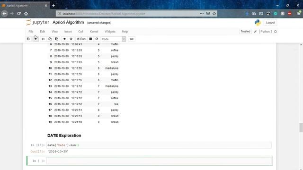
Task: Click the page vertical scrollbar thumb
Action: (301, 127)
